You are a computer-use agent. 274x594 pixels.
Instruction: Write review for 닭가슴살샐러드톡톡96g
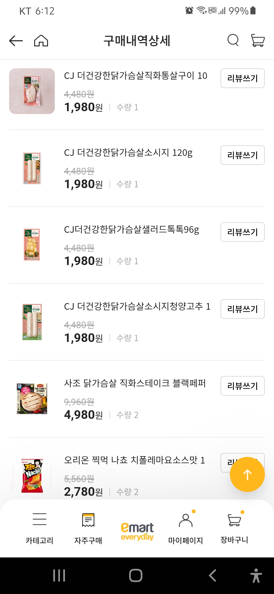click(242, 232)
